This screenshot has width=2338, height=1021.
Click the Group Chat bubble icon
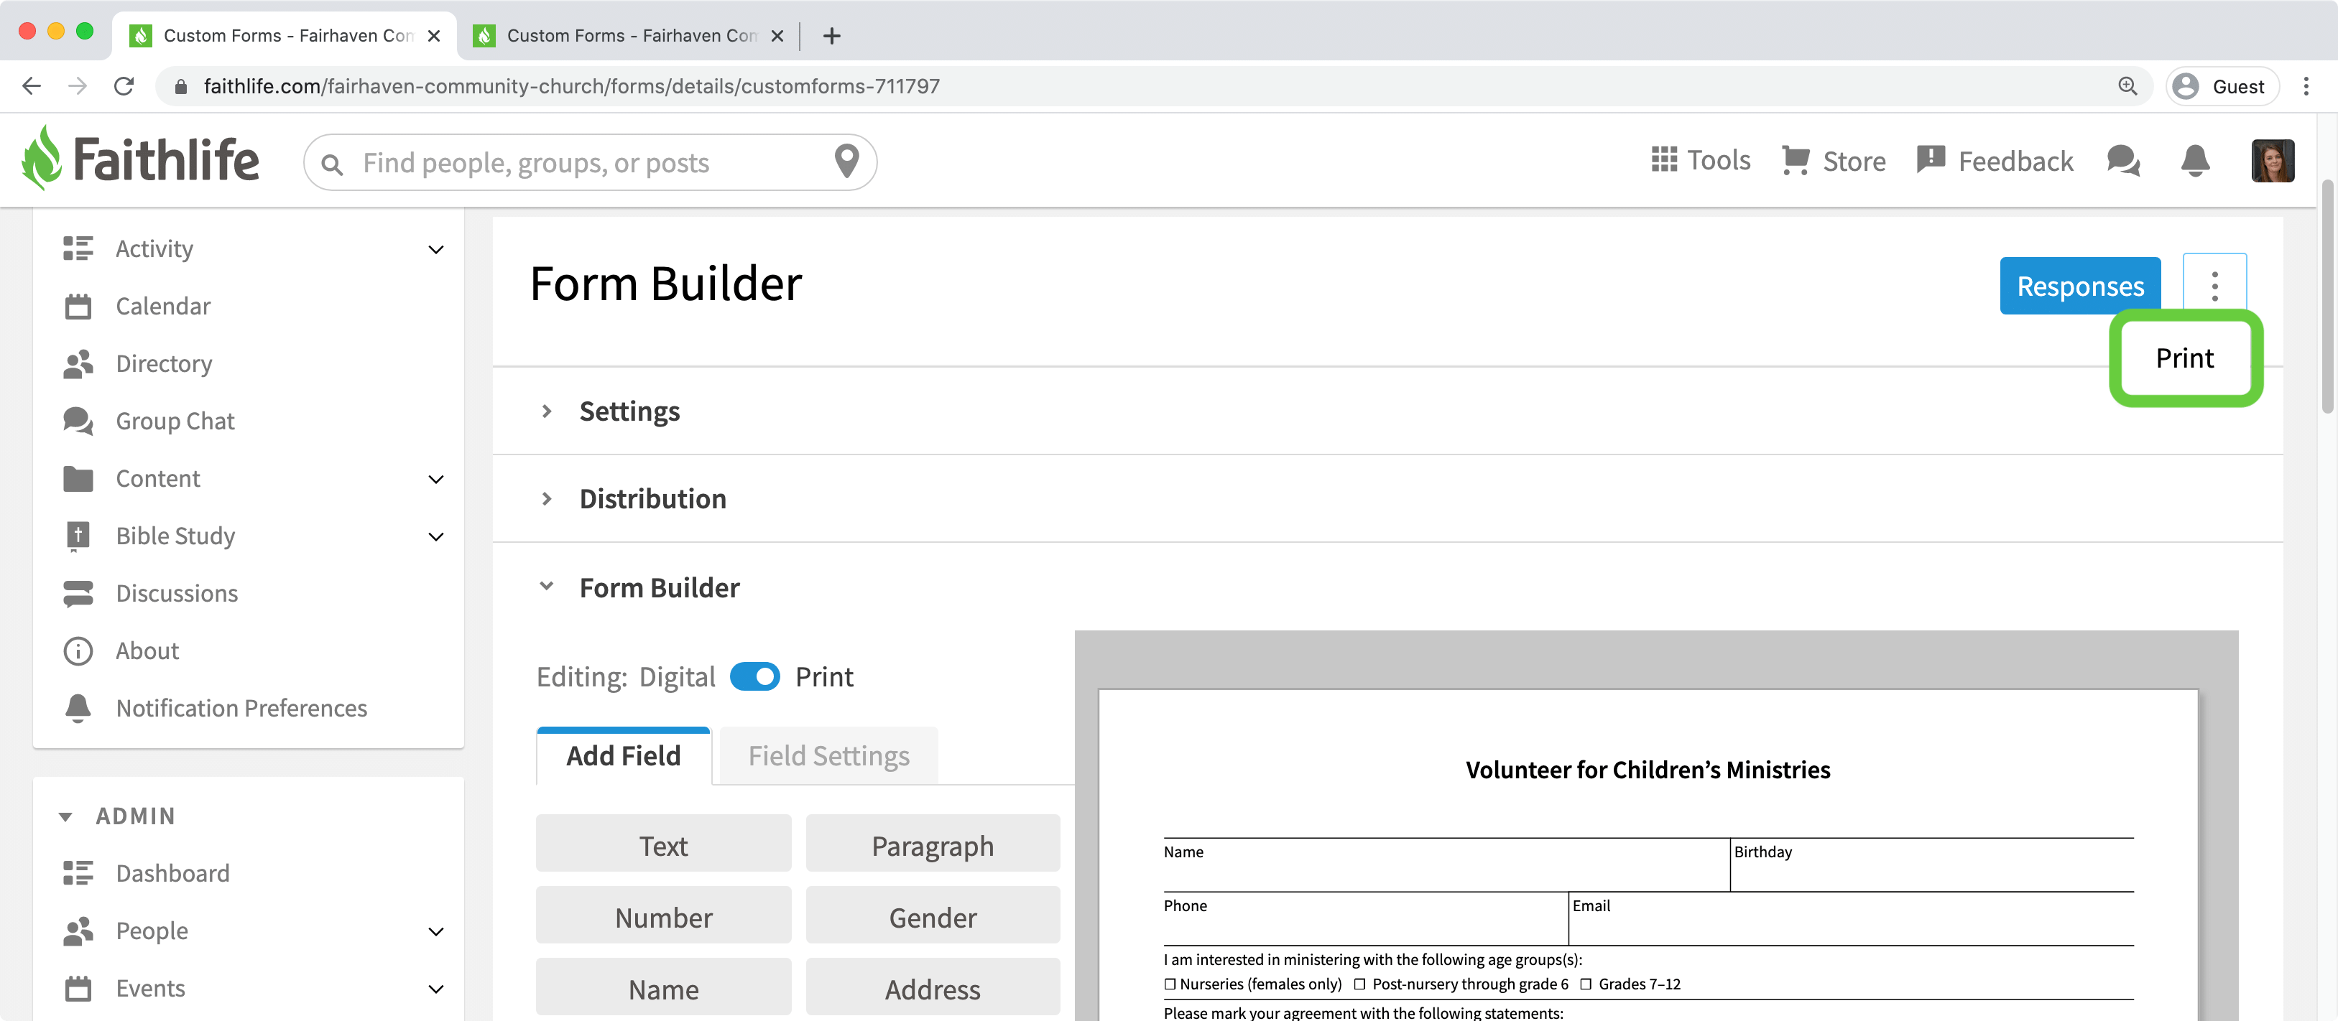tap(78, 421)
